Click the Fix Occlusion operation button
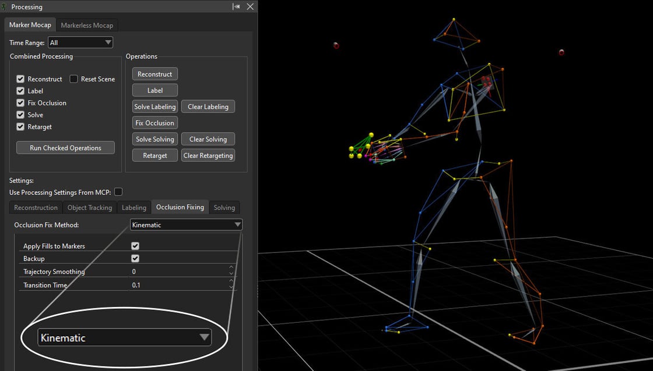The width and height of the screenshot is (653, 371). click(155, 123)
